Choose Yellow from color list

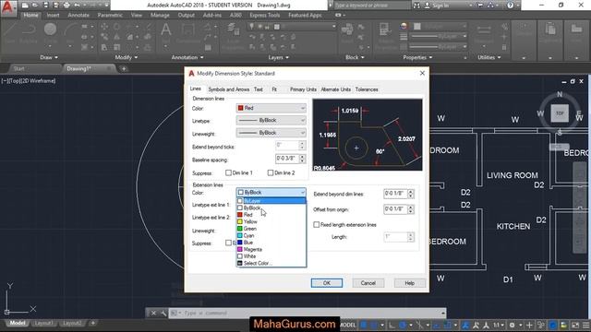(x=271, y=221)
